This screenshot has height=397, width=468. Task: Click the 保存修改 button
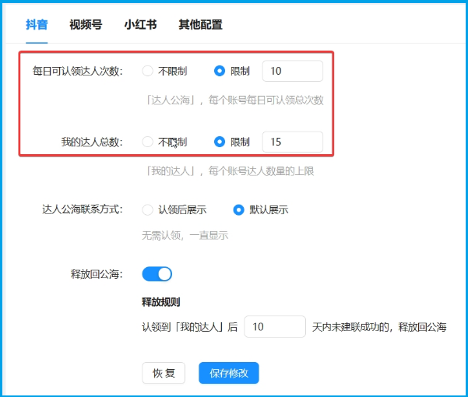click(229, 373)
